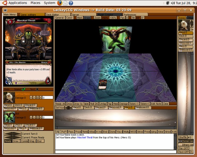Toggle the Text checkbox in stats bar

click(x=37, y=89)
